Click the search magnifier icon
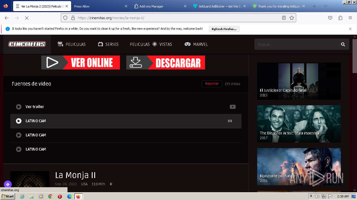Viewport: 357px width, 200px height. [x=343, y=44]
